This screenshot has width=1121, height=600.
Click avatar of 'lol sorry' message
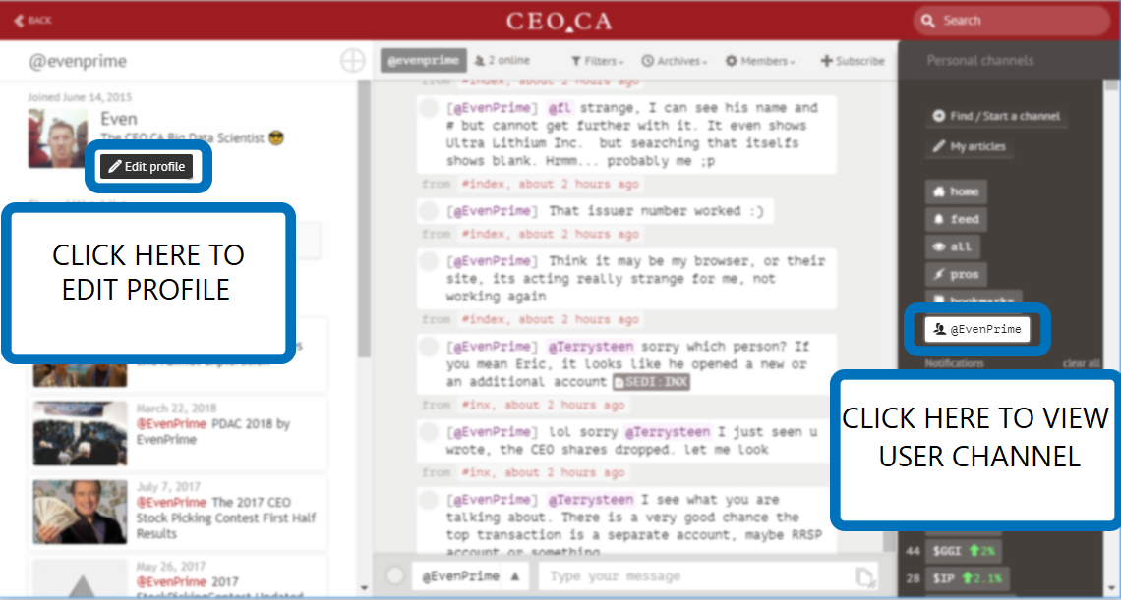click(428, 433)
